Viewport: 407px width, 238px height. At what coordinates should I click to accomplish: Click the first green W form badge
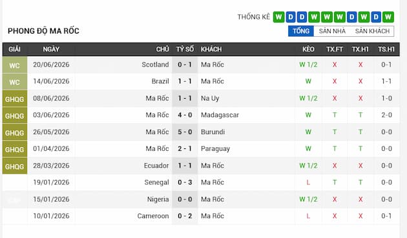(x=278, y=17)
